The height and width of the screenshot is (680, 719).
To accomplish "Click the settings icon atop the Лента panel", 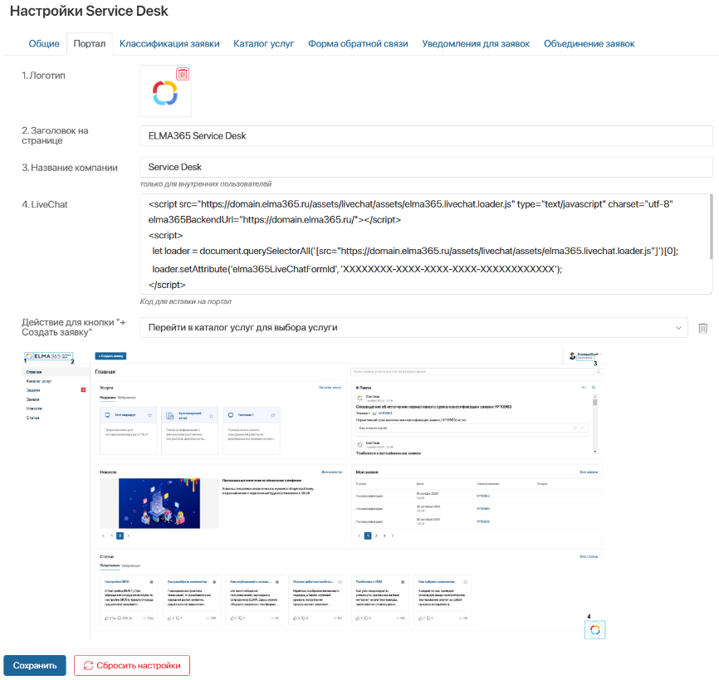I will [x=592, y=386].
